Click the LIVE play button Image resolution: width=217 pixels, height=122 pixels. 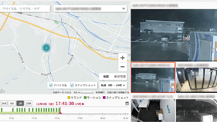coord(80,104)
